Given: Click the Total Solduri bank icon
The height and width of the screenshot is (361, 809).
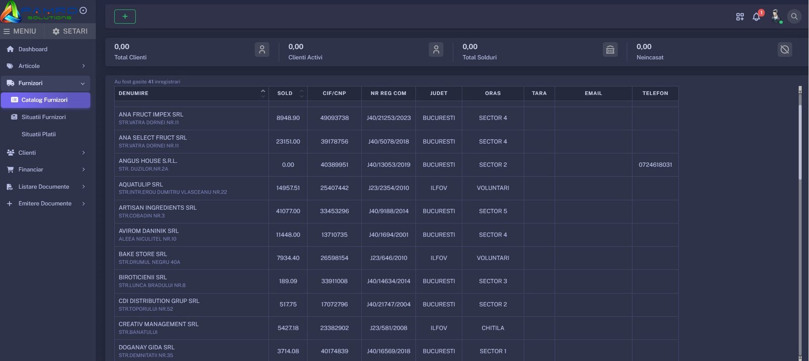Looking at the screenshot, I should pos(610,50).
